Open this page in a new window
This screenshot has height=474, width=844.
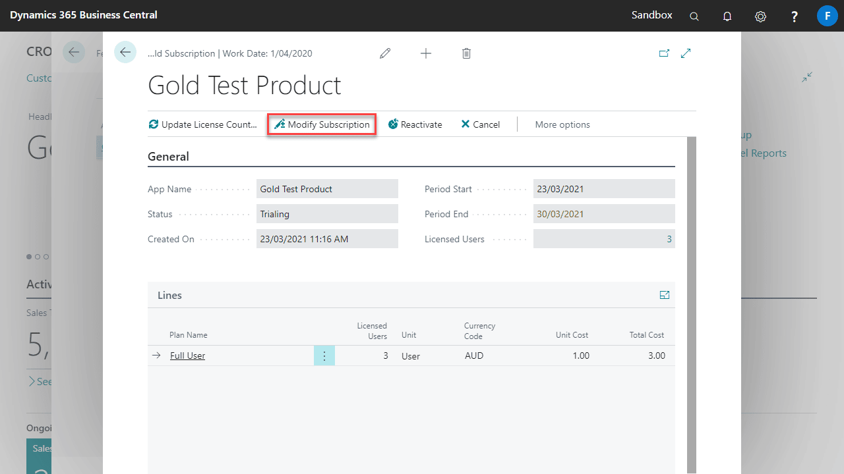[x=664, y=53]
